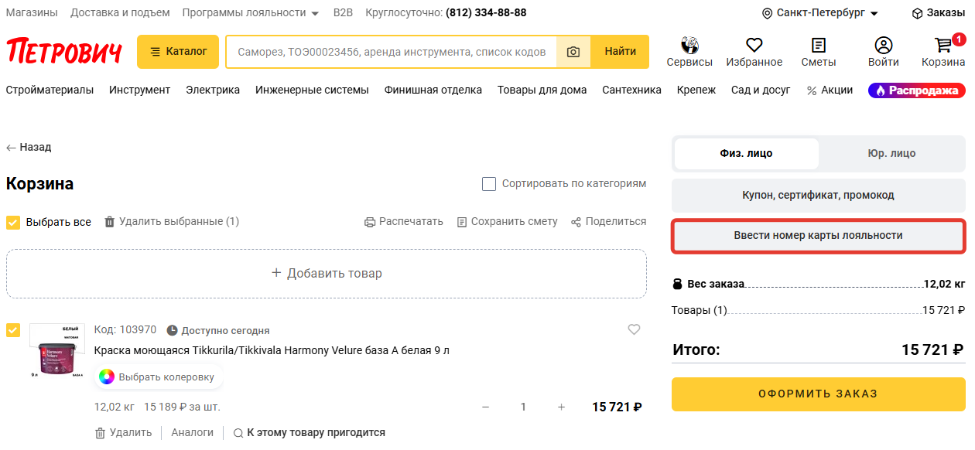975x450 pixels.
Task: Click the ОФОРМИТЬ ЗАКАЗ button
Action: [x=818, y=394]
